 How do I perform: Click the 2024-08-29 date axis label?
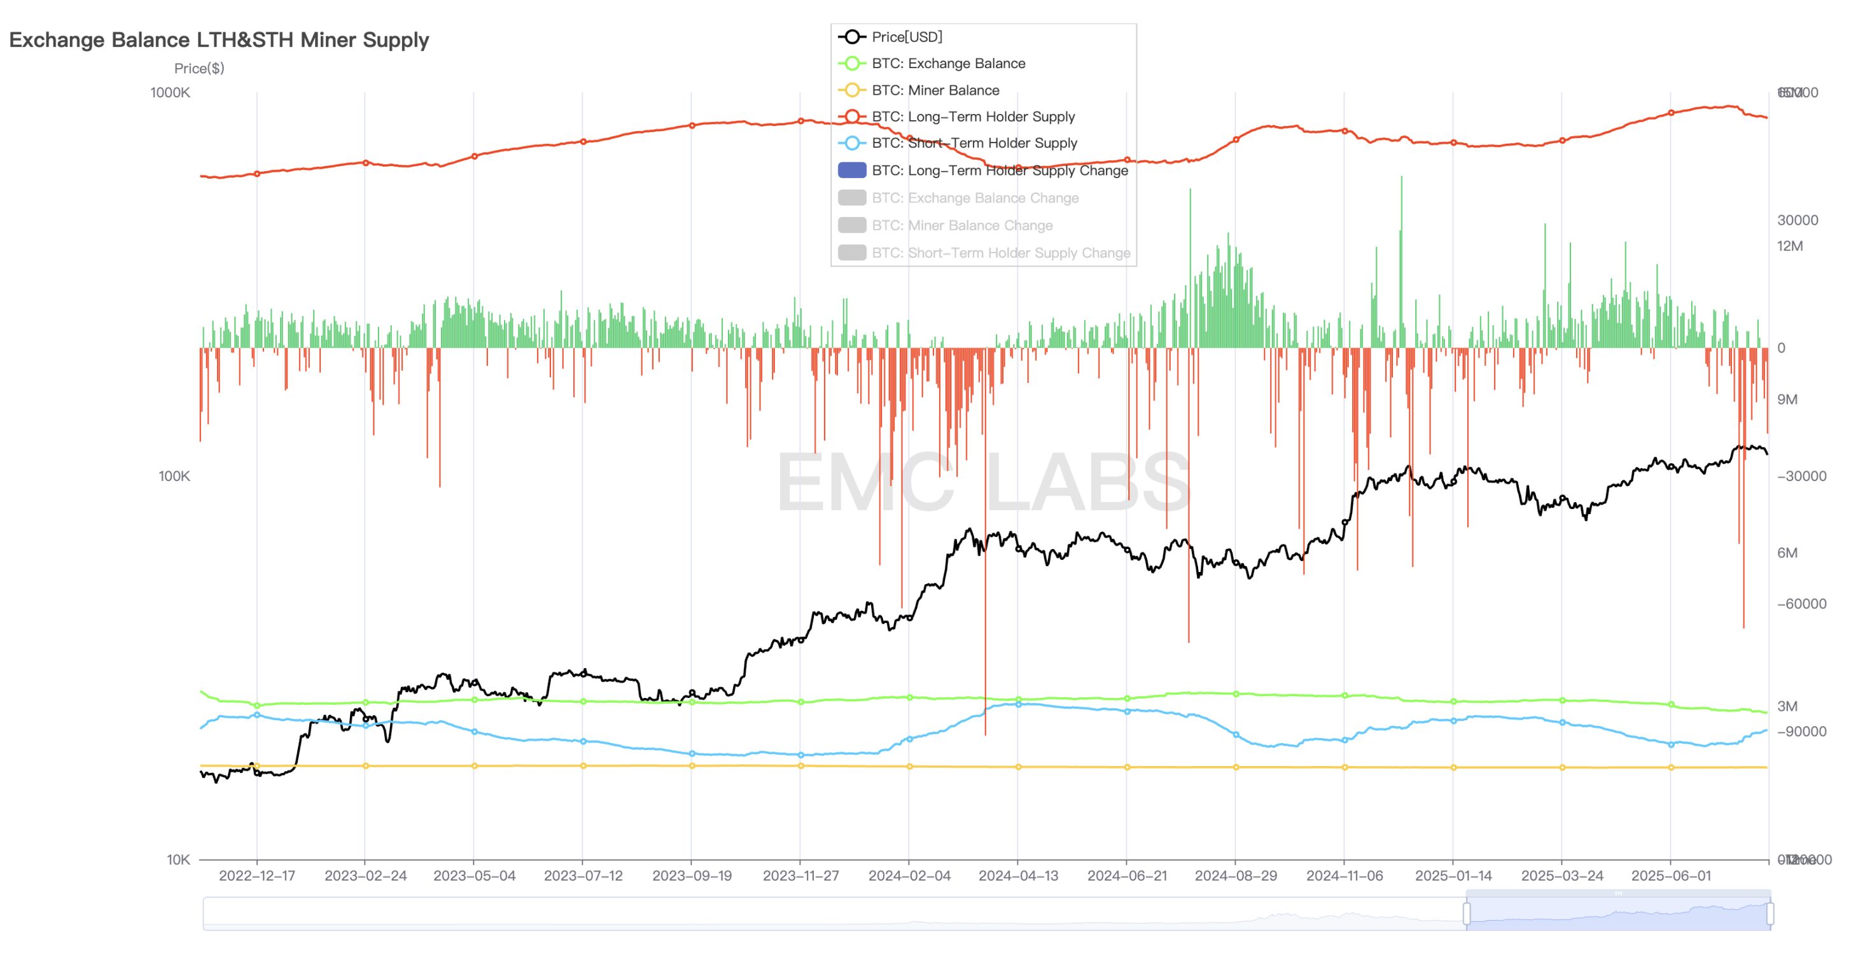[1236, 876]
